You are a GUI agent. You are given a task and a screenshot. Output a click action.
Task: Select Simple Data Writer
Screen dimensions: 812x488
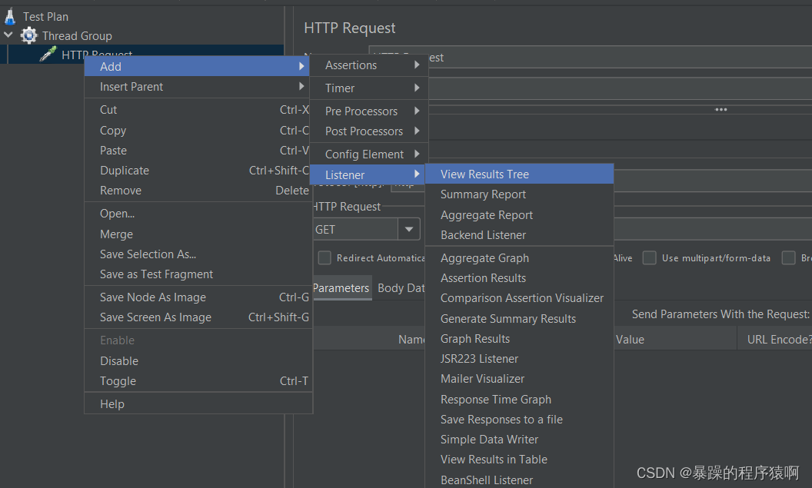tap(519, 440)
